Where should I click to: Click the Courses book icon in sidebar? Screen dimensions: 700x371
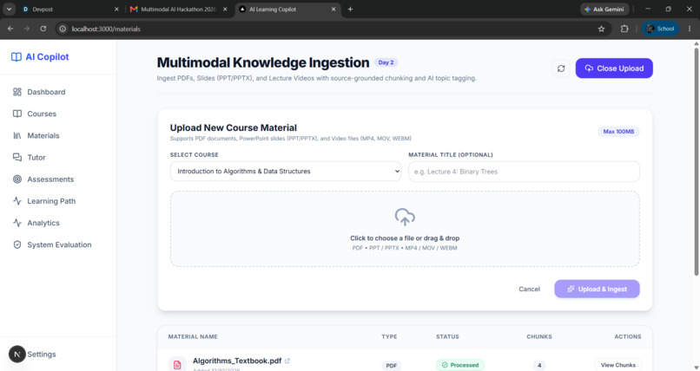(17, 114)
